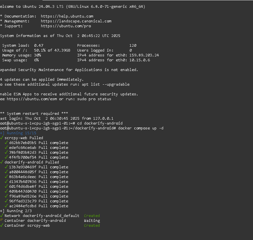Click the System load value 0.47
253x240 pixels.
(39, 45)
